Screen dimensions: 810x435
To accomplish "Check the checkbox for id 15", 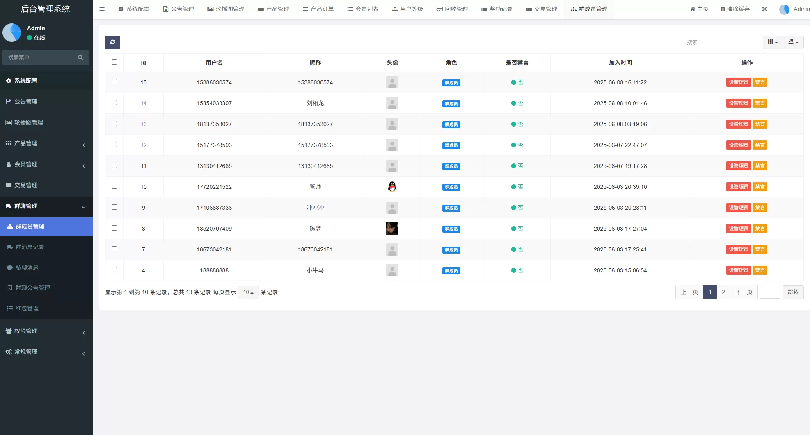I will [x=114, y=82].
